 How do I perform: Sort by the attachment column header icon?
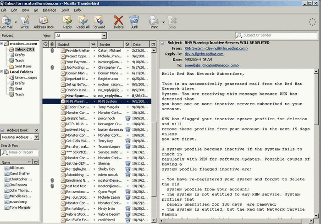52,44
